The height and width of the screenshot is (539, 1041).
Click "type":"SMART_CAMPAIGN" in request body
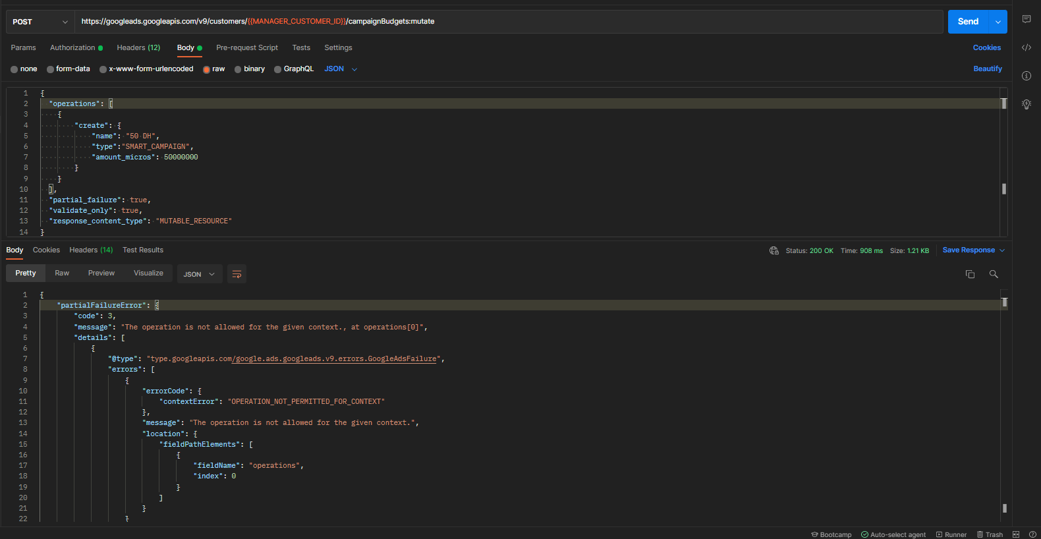coord(142,147)
